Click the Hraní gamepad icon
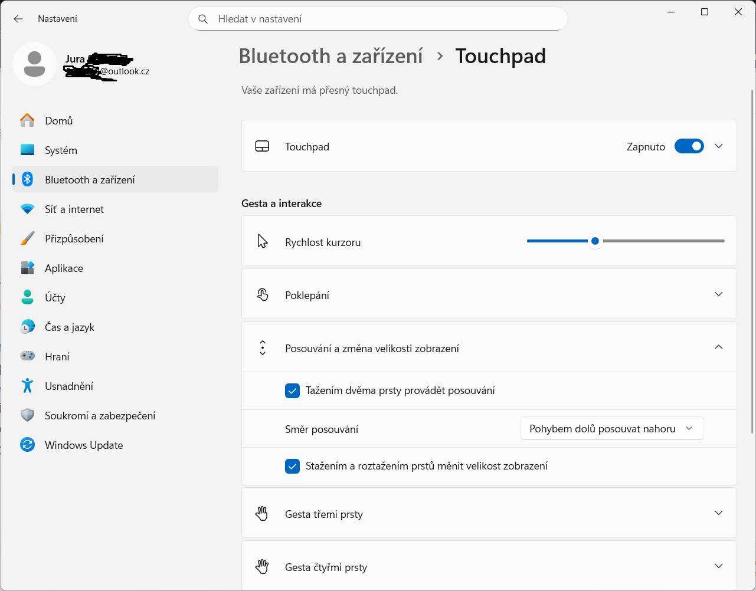756x591 pixels. point(27,356)
